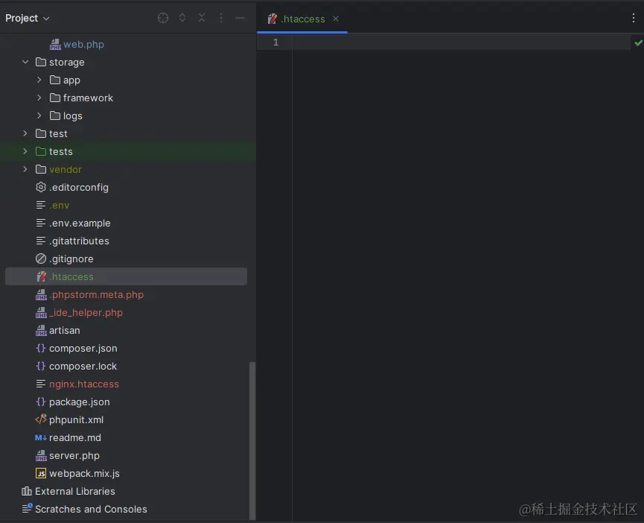Select the .phpstorm.meta.php file name
The width and height of the screenshot is (644, 523).
pyautogui.click(x=97, y=294)
